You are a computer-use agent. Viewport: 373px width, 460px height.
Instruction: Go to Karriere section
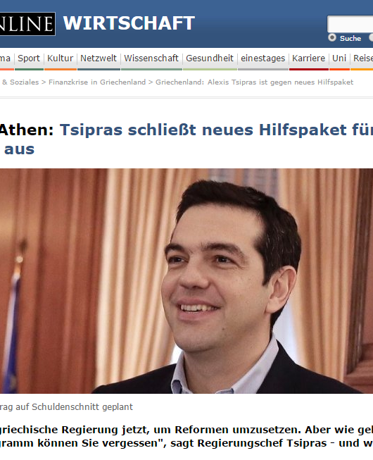(x=308, y=58)
